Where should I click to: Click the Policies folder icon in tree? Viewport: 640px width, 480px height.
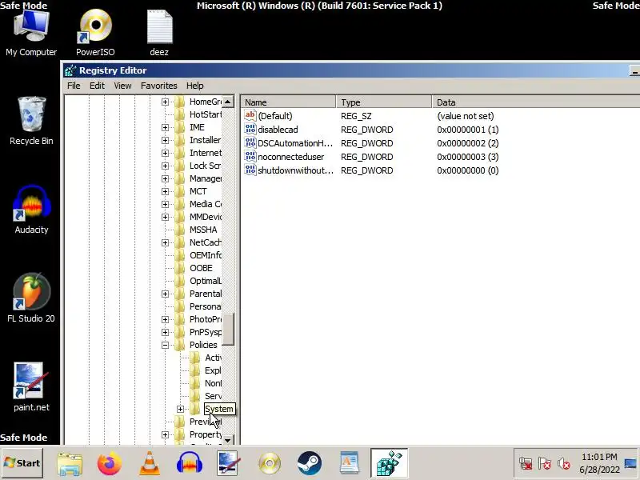(x=179, y=345)
